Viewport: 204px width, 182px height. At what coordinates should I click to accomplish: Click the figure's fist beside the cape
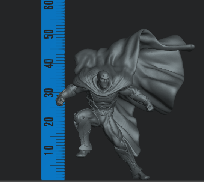150,107
